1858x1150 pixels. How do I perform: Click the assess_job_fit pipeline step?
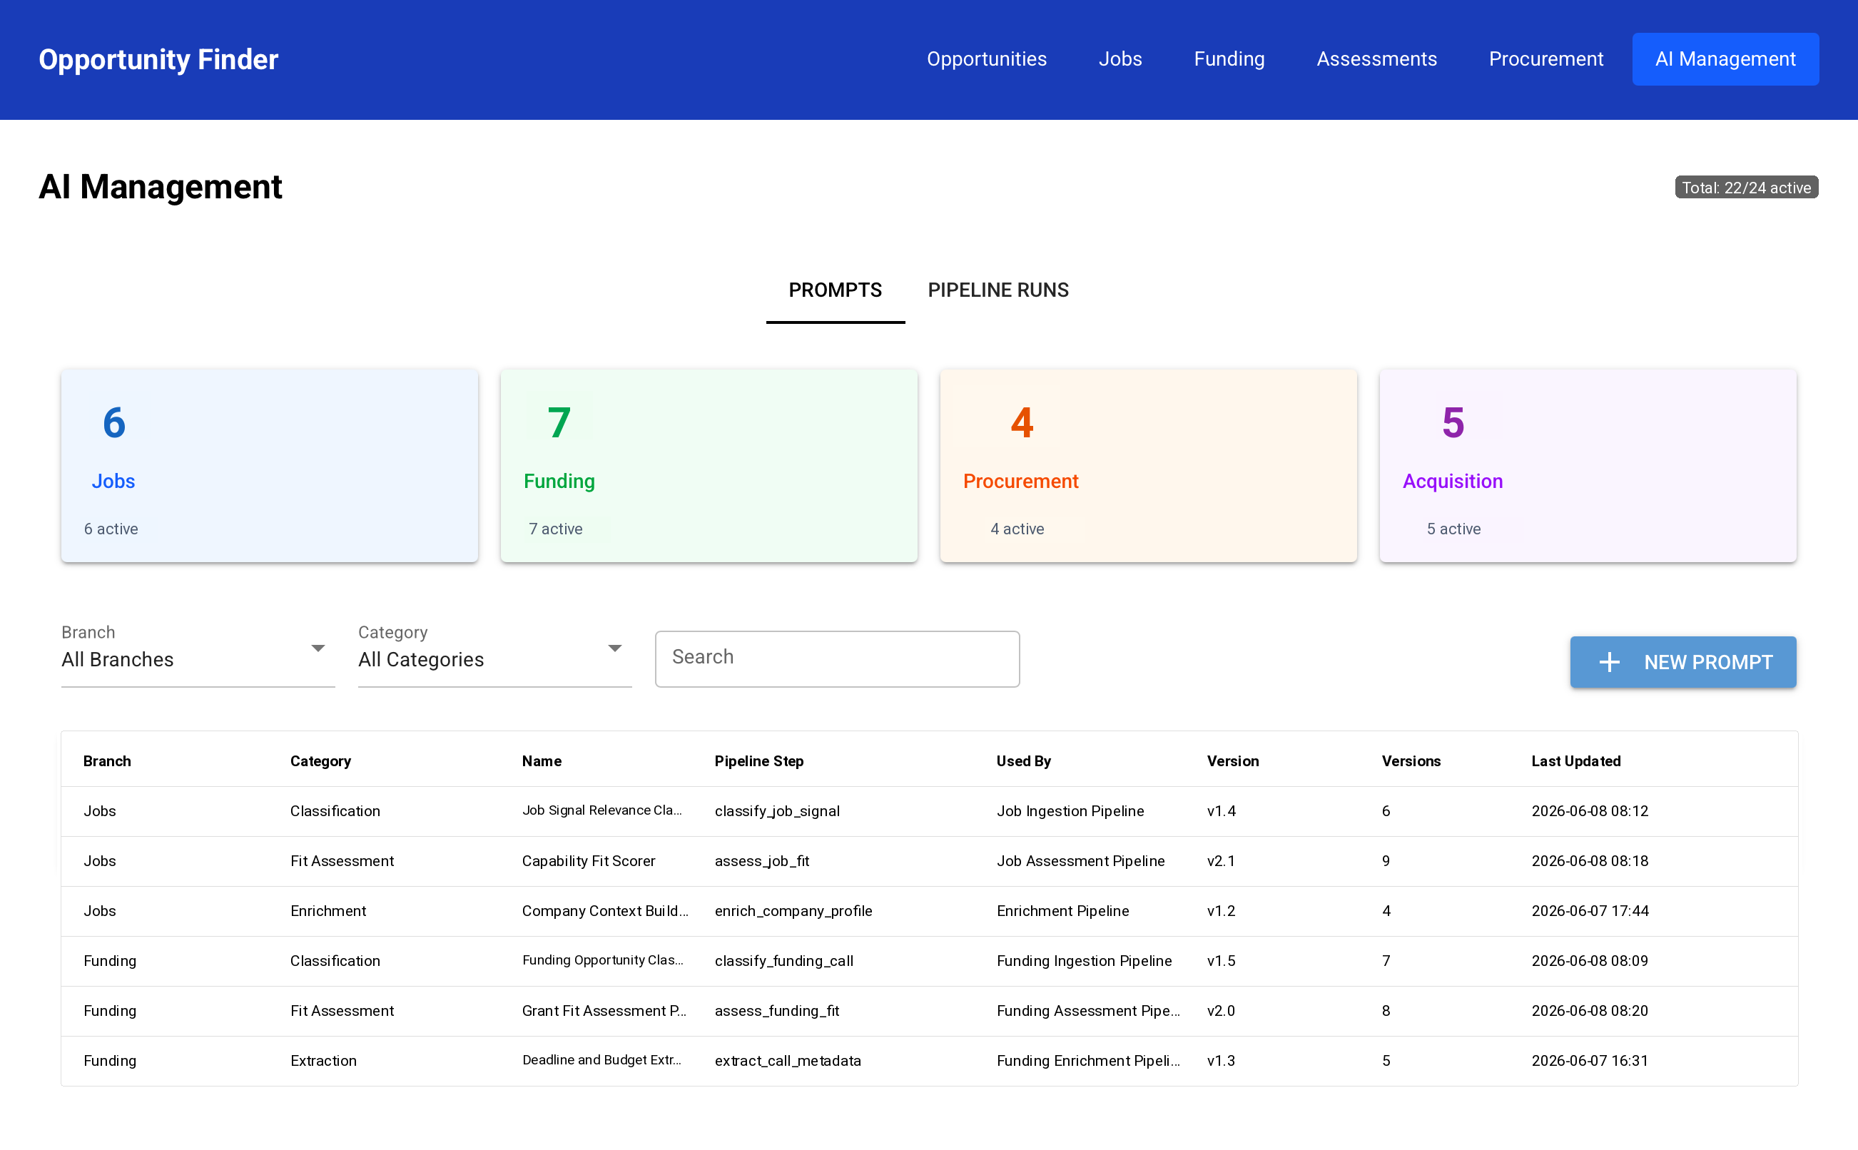(761, 862)
